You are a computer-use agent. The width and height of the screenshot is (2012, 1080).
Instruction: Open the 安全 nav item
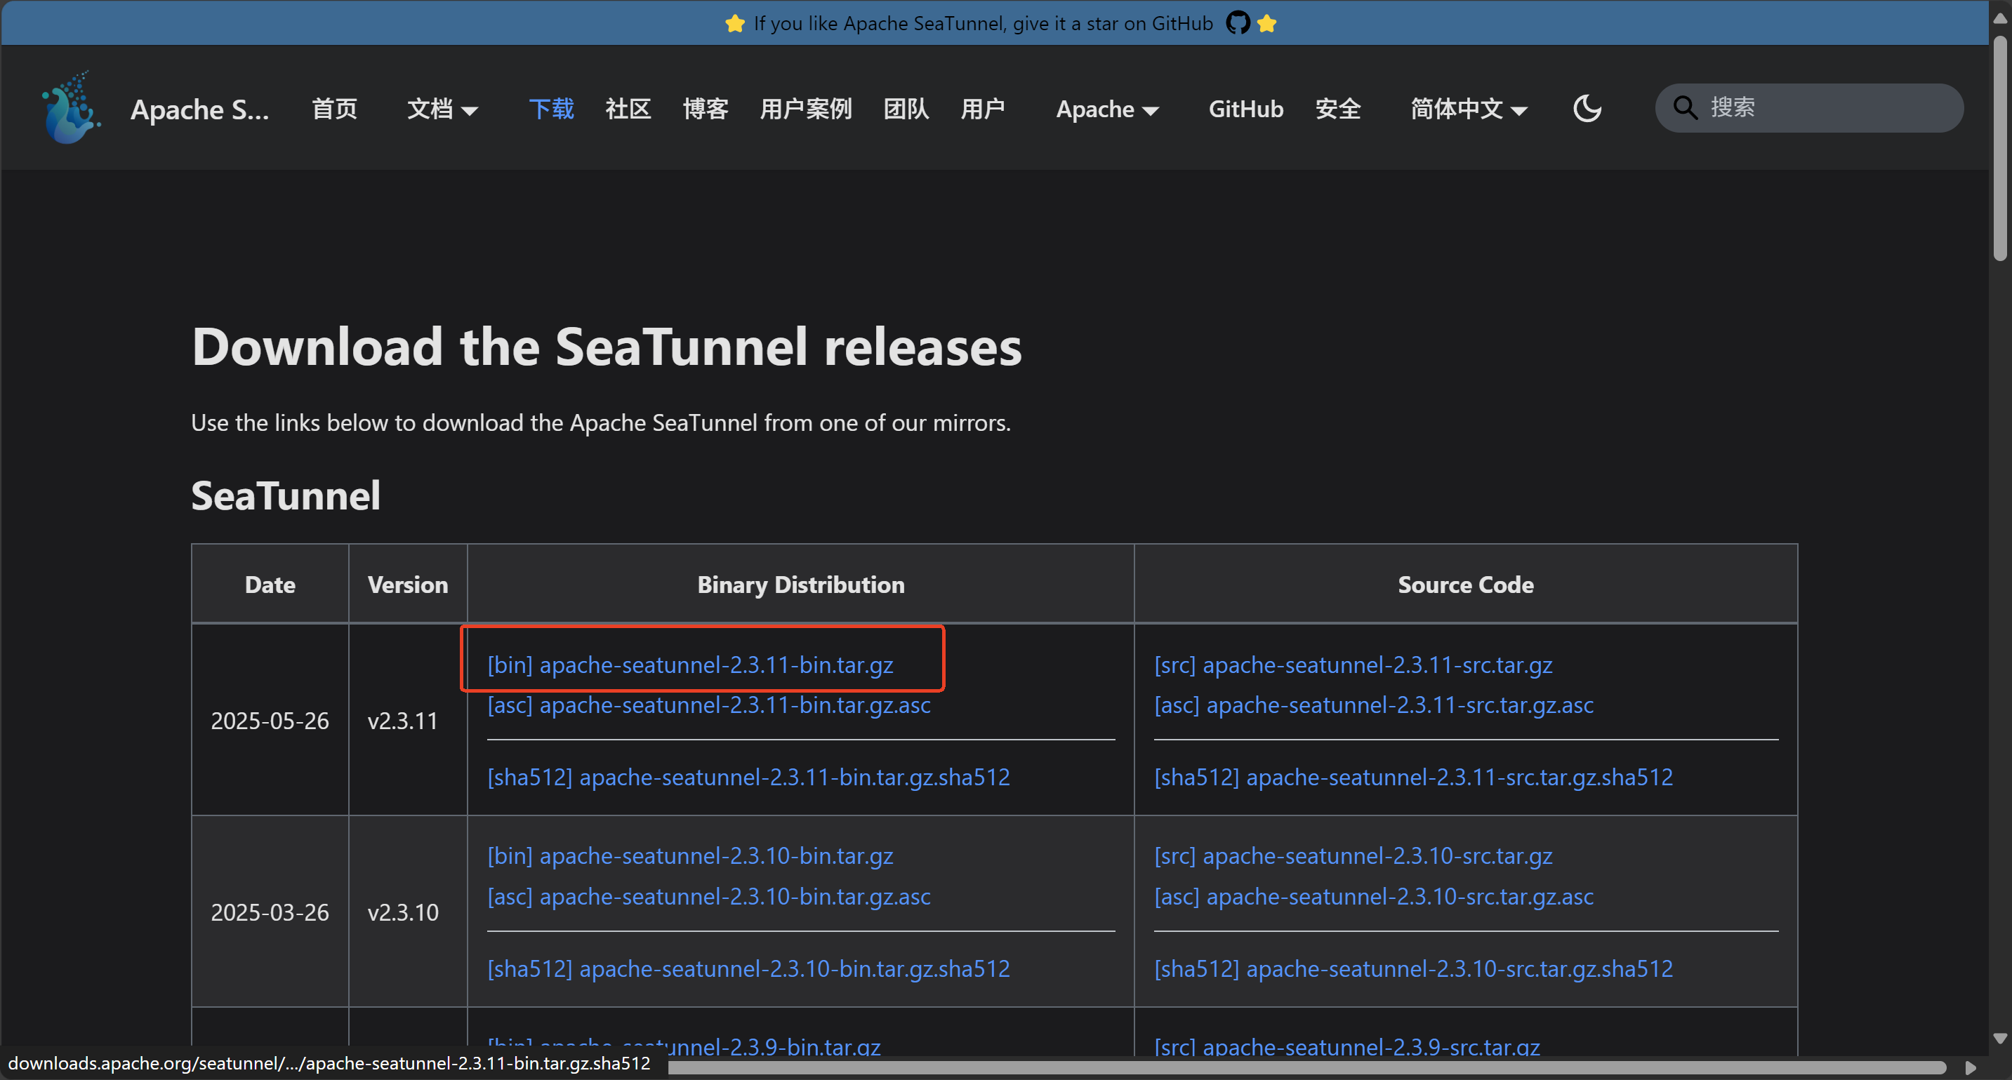[x=1337, y=109]
